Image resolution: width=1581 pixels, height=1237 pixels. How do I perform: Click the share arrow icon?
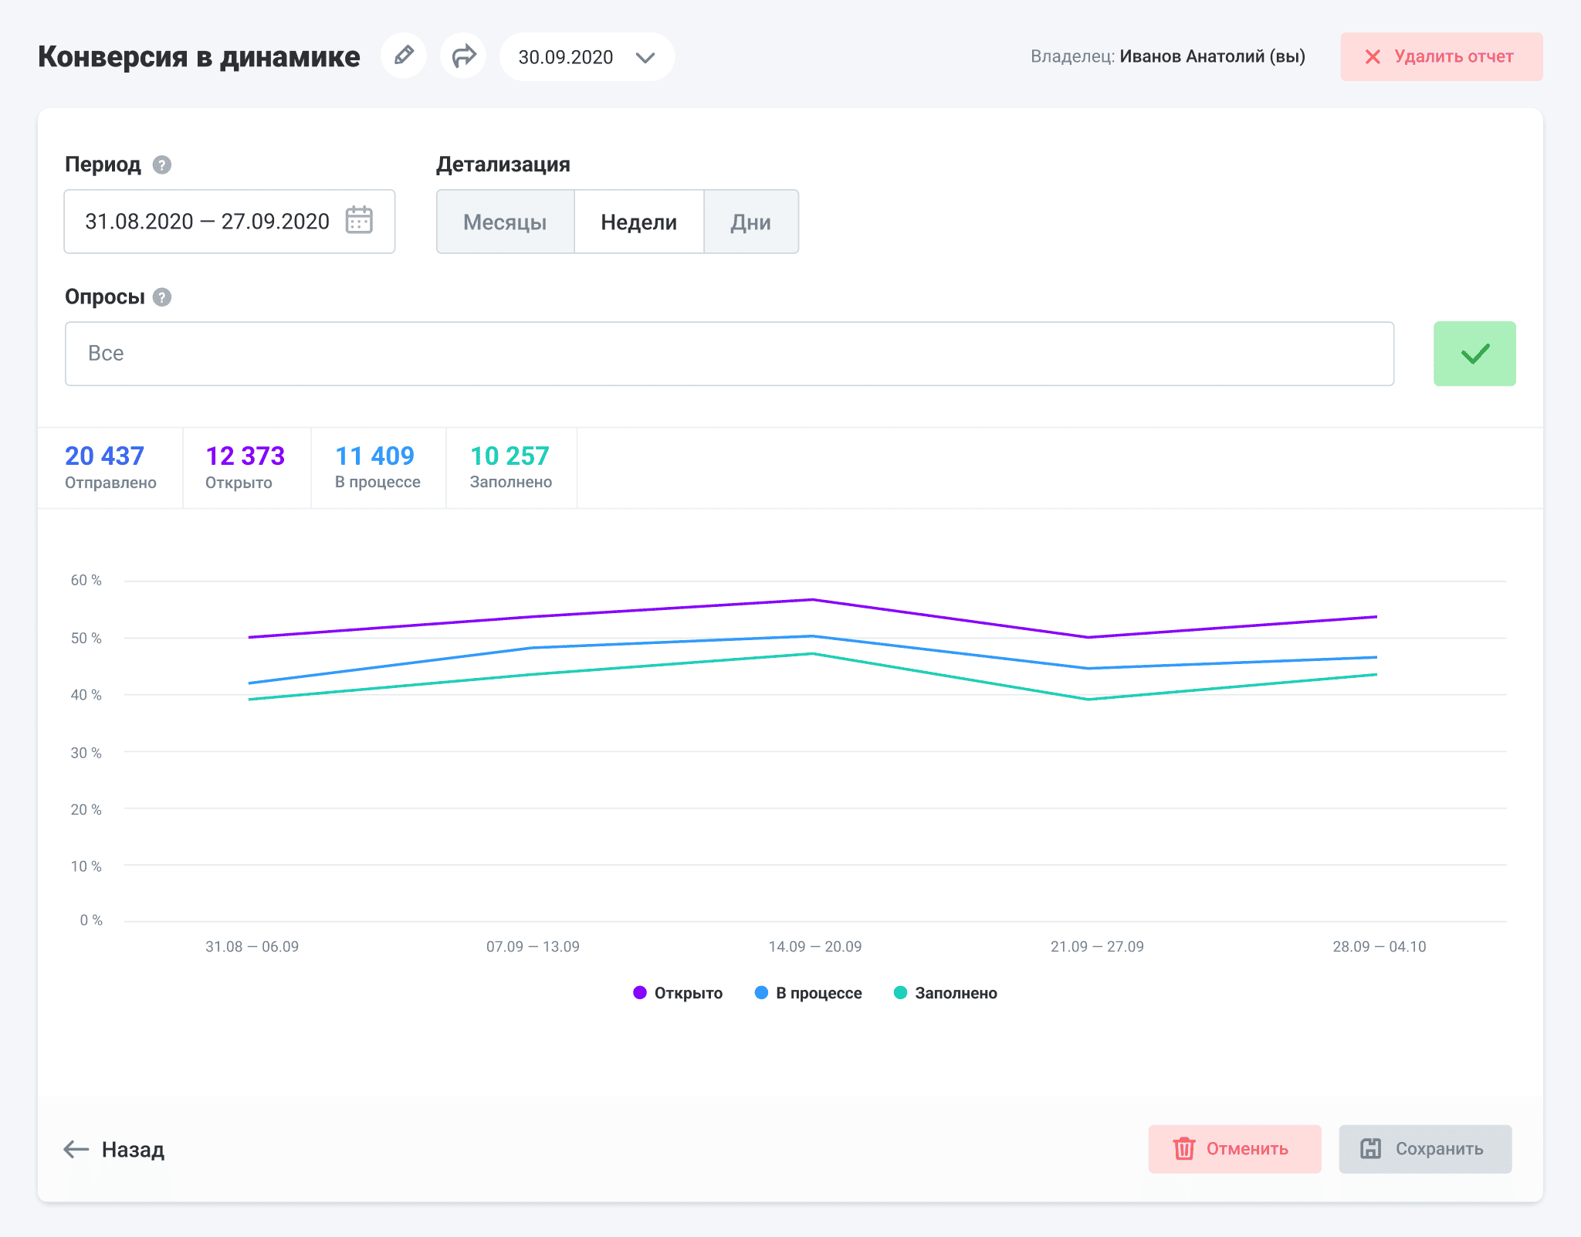[x=463, y=56]
